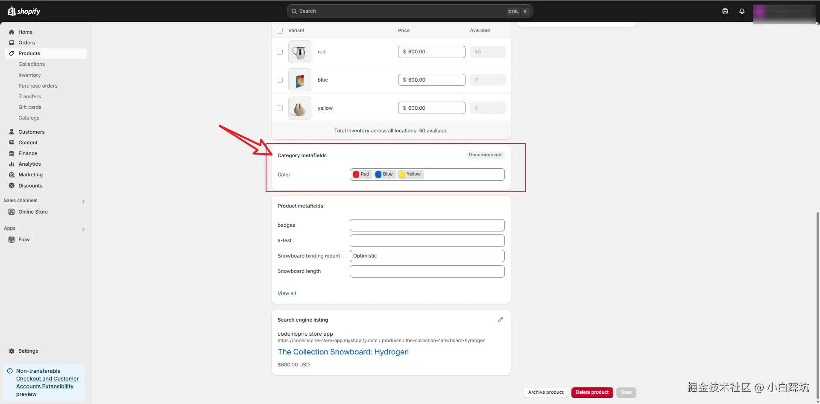This screenshot has height=404, width=820.
Task: Click the Settings gear icon
Action: [12, 351]
